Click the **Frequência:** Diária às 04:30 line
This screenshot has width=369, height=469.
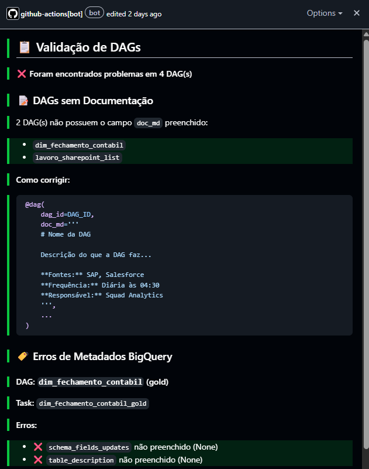point(100,285)
